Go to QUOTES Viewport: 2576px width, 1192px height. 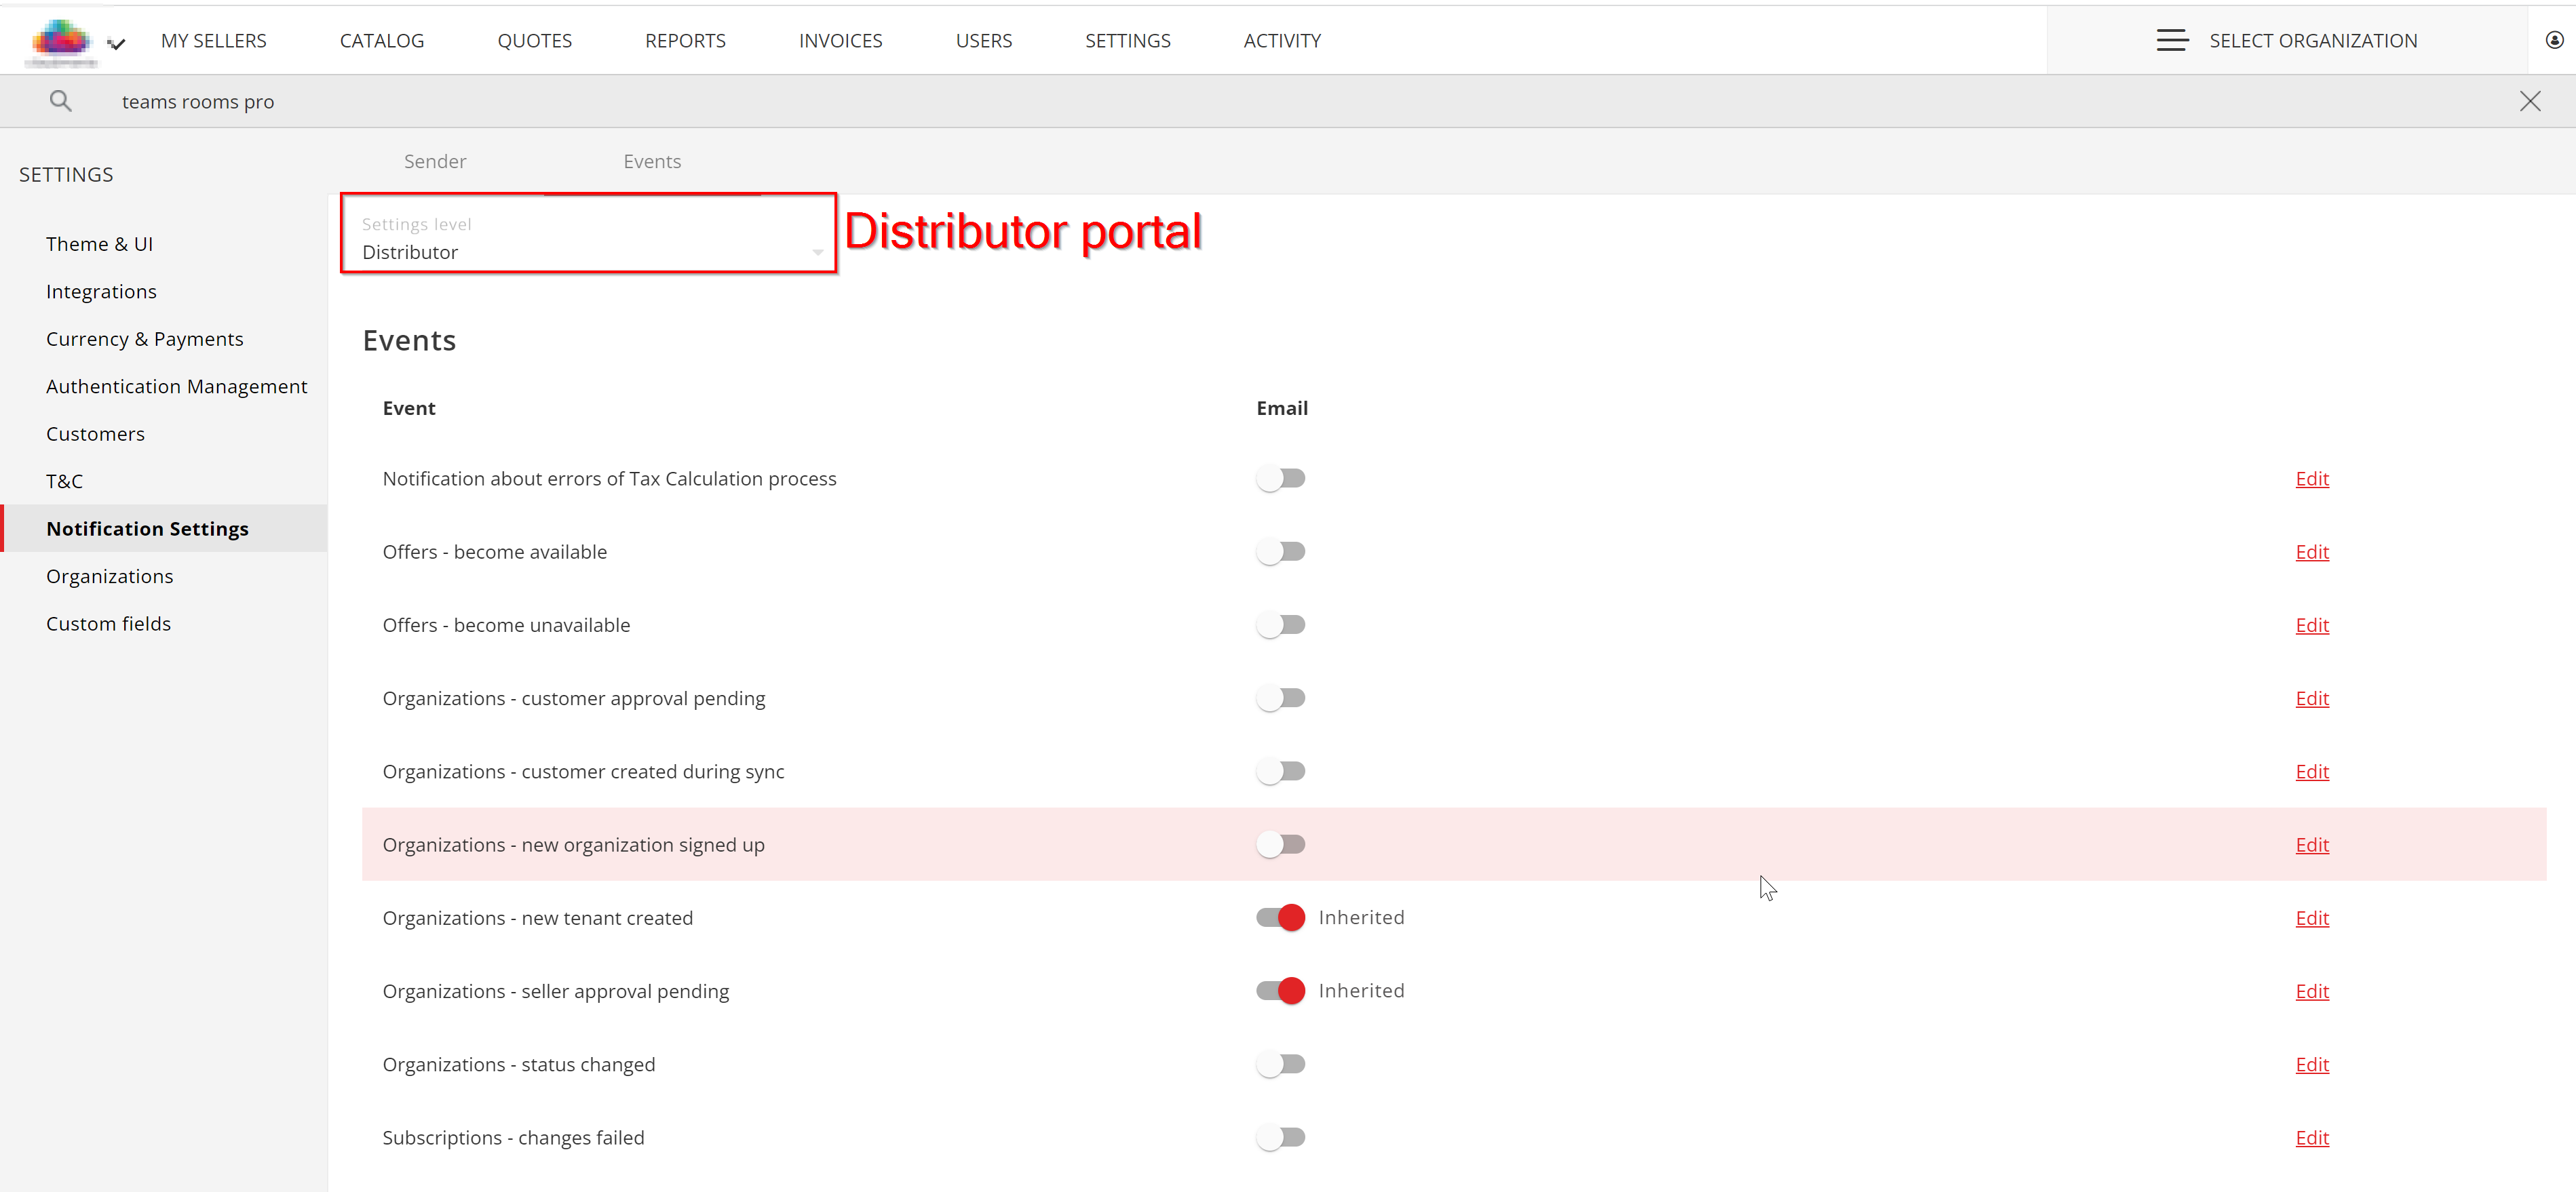click(x=535, y=41)
